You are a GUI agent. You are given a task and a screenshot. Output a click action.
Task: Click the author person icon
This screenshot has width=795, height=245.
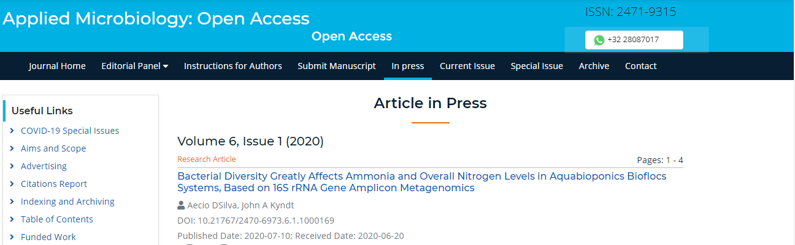pos(181,205)
